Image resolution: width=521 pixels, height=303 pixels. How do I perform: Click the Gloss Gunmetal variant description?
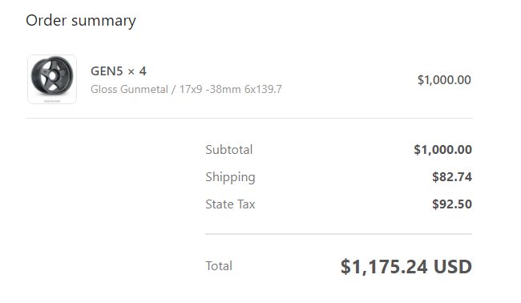point(129,89)
